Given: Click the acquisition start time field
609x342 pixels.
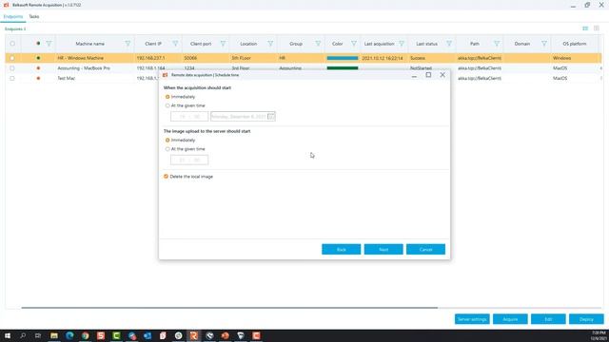Looking at the screenshot, I should pos(189,116).
